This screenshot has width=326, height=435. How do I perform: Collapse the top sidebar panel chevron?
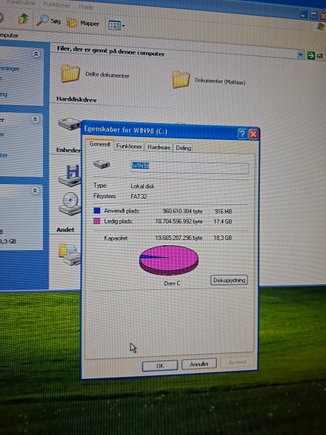36,54
